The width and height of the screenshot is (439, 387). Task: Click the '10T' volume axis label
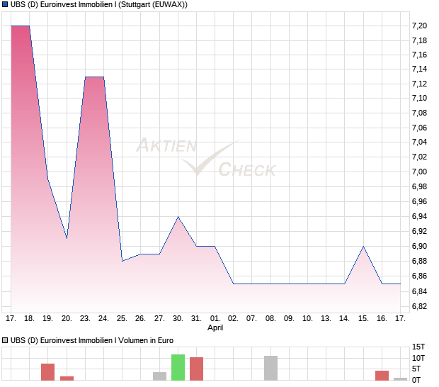click(418, 358)
